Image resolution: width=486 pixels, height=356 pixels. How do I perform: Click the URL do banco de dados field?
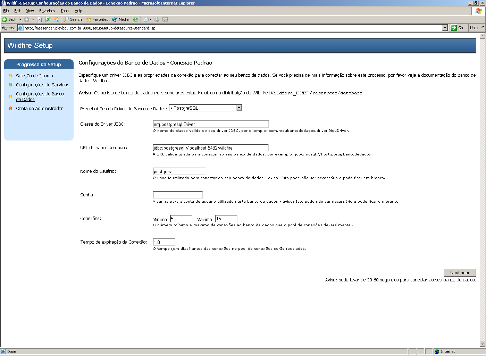[211, 148]
